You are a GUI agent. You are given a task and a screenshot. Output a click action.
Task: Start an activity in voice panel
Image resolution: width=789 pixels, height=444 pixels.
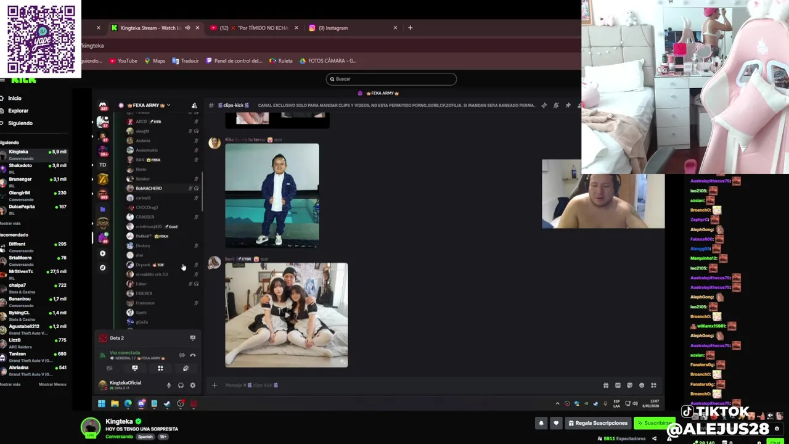pyautogui.click(x=160, y=368)
